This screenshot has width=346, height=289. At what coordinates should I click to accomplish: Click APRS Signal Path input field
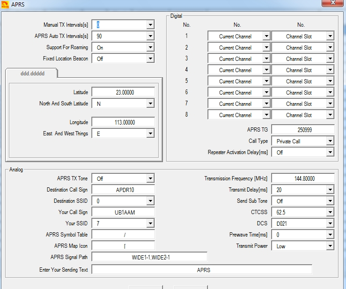149,257
